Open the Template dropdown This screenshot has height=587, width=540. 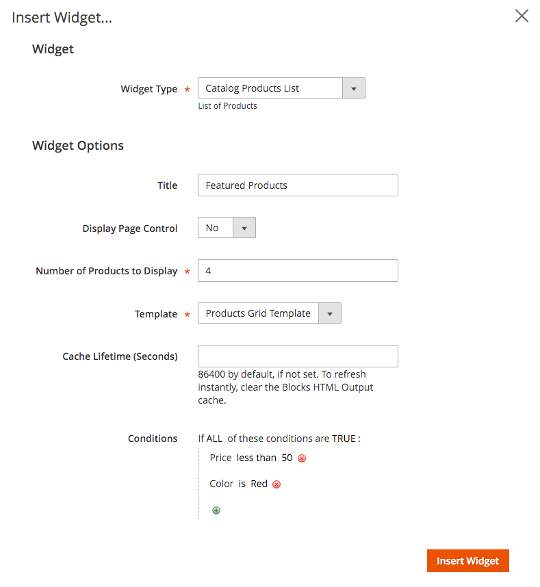pos(269,313)
